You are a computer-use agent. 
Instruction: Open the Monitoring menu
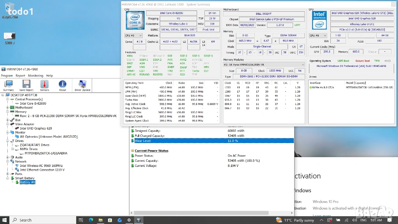pos(35,75)
